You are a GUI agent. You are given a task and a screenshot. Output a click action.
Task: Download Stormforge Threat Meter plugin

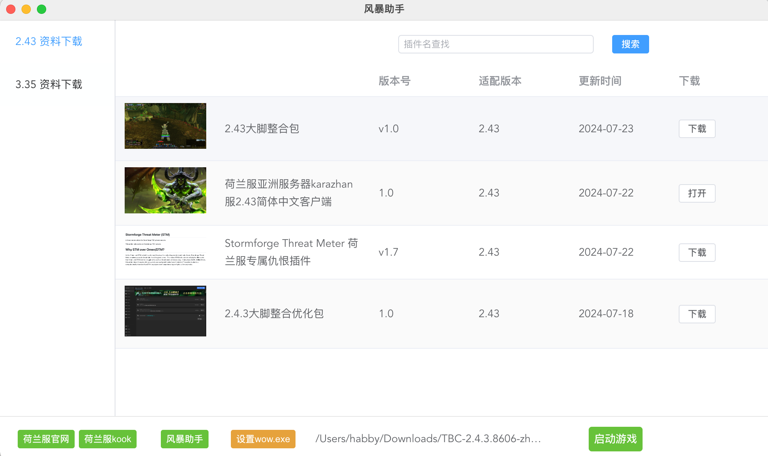[x=697, y=253]
